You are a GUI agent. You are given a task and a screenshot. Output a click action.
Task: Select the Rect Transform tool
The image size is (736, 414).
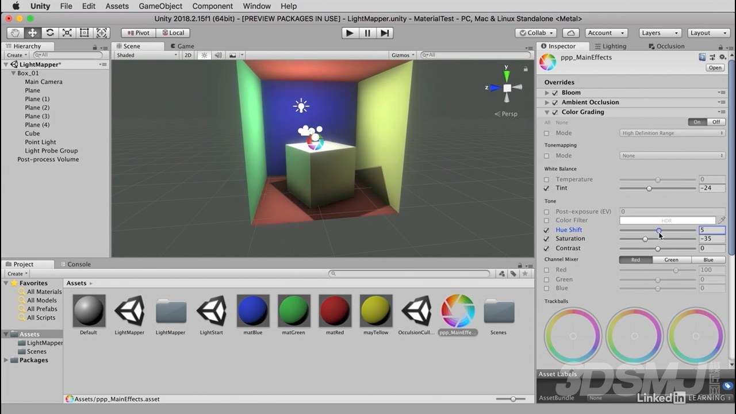click(x=85, y=33)
